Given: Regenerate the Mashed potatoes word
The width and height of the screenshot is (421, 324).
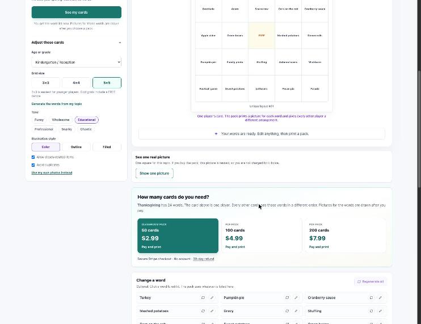Looking at the screenshot, I should pyautogui.click(x=203, y=311).
